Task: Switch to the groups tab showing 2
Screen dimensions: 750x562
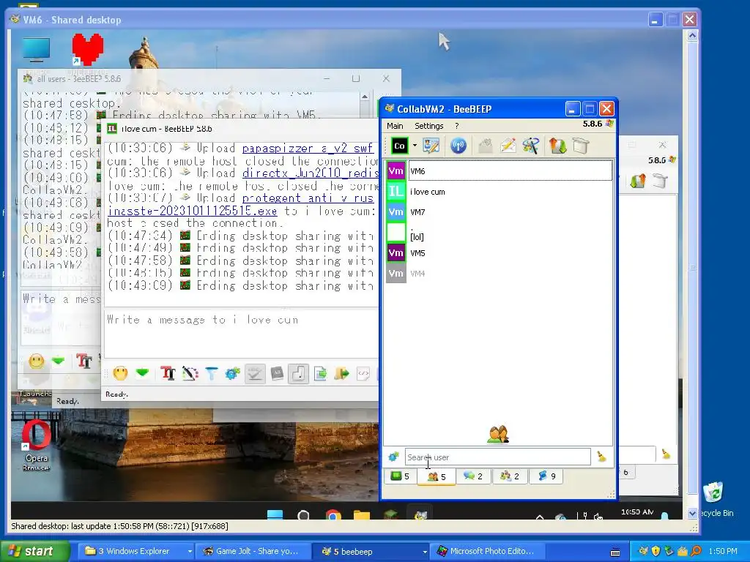Action: tap(510, 476)
